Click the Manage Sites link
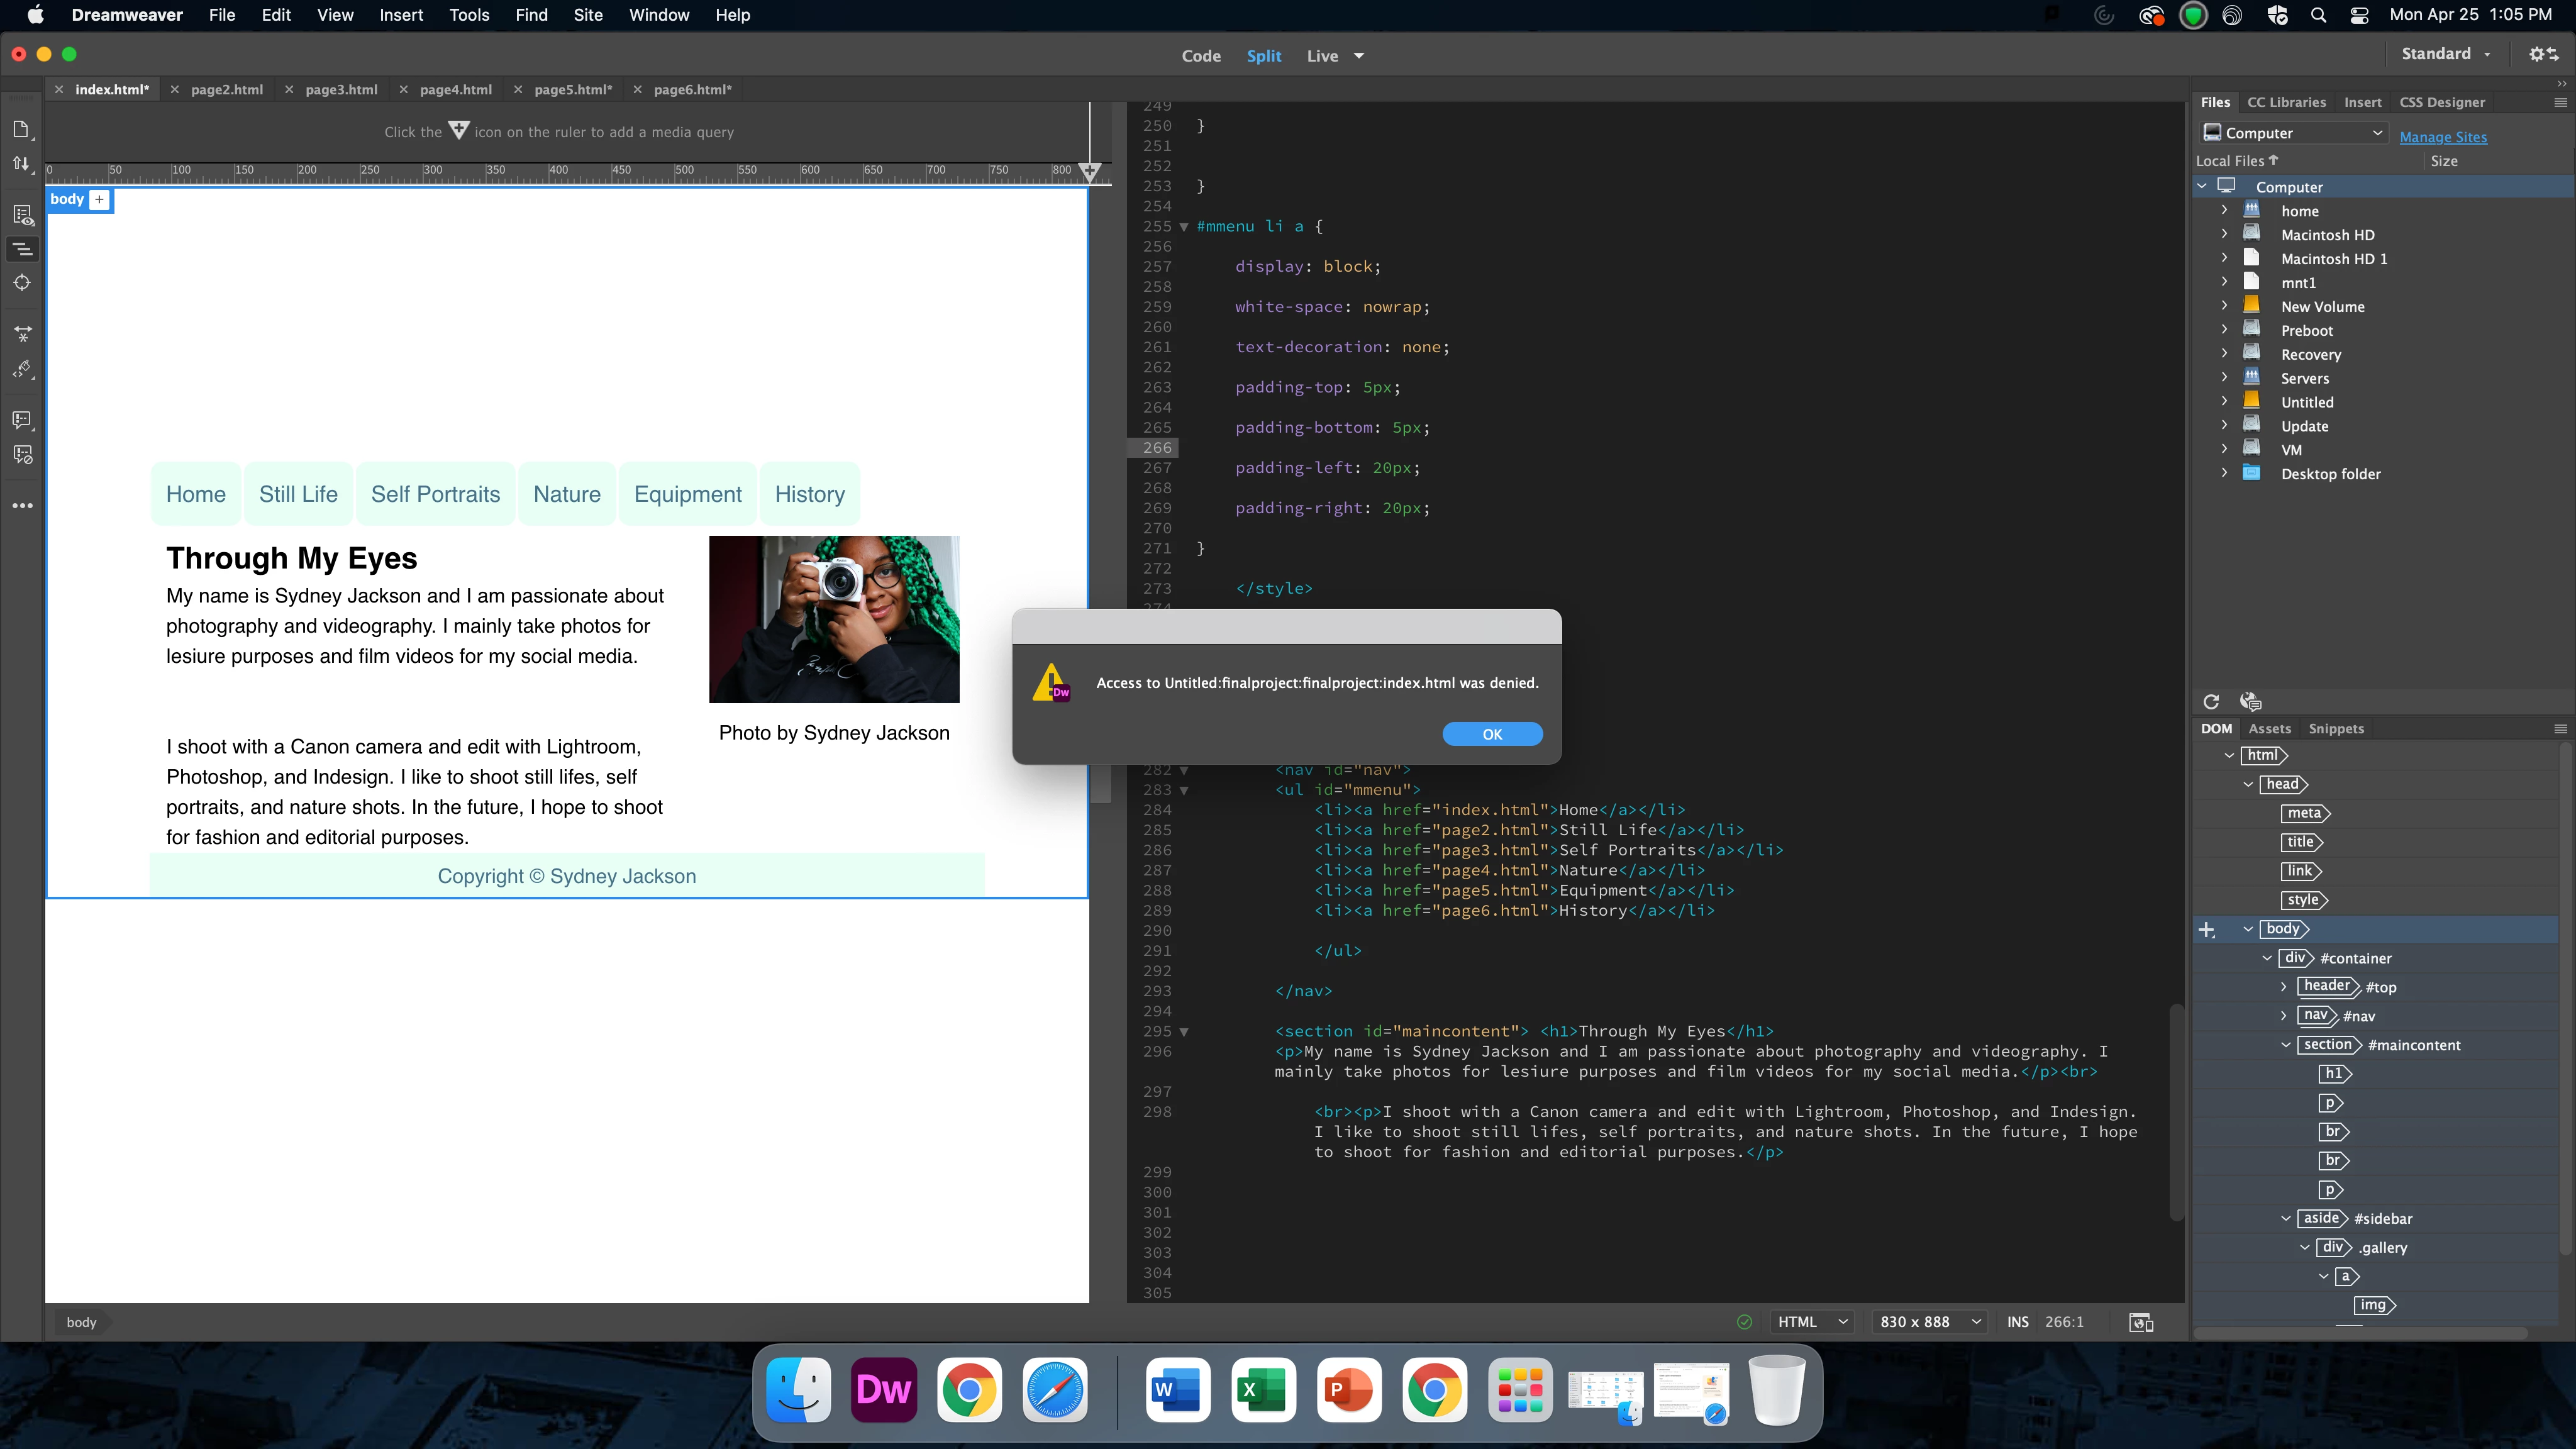This screenshot has height=1449, width=2576. click(x=2442, y=137)
